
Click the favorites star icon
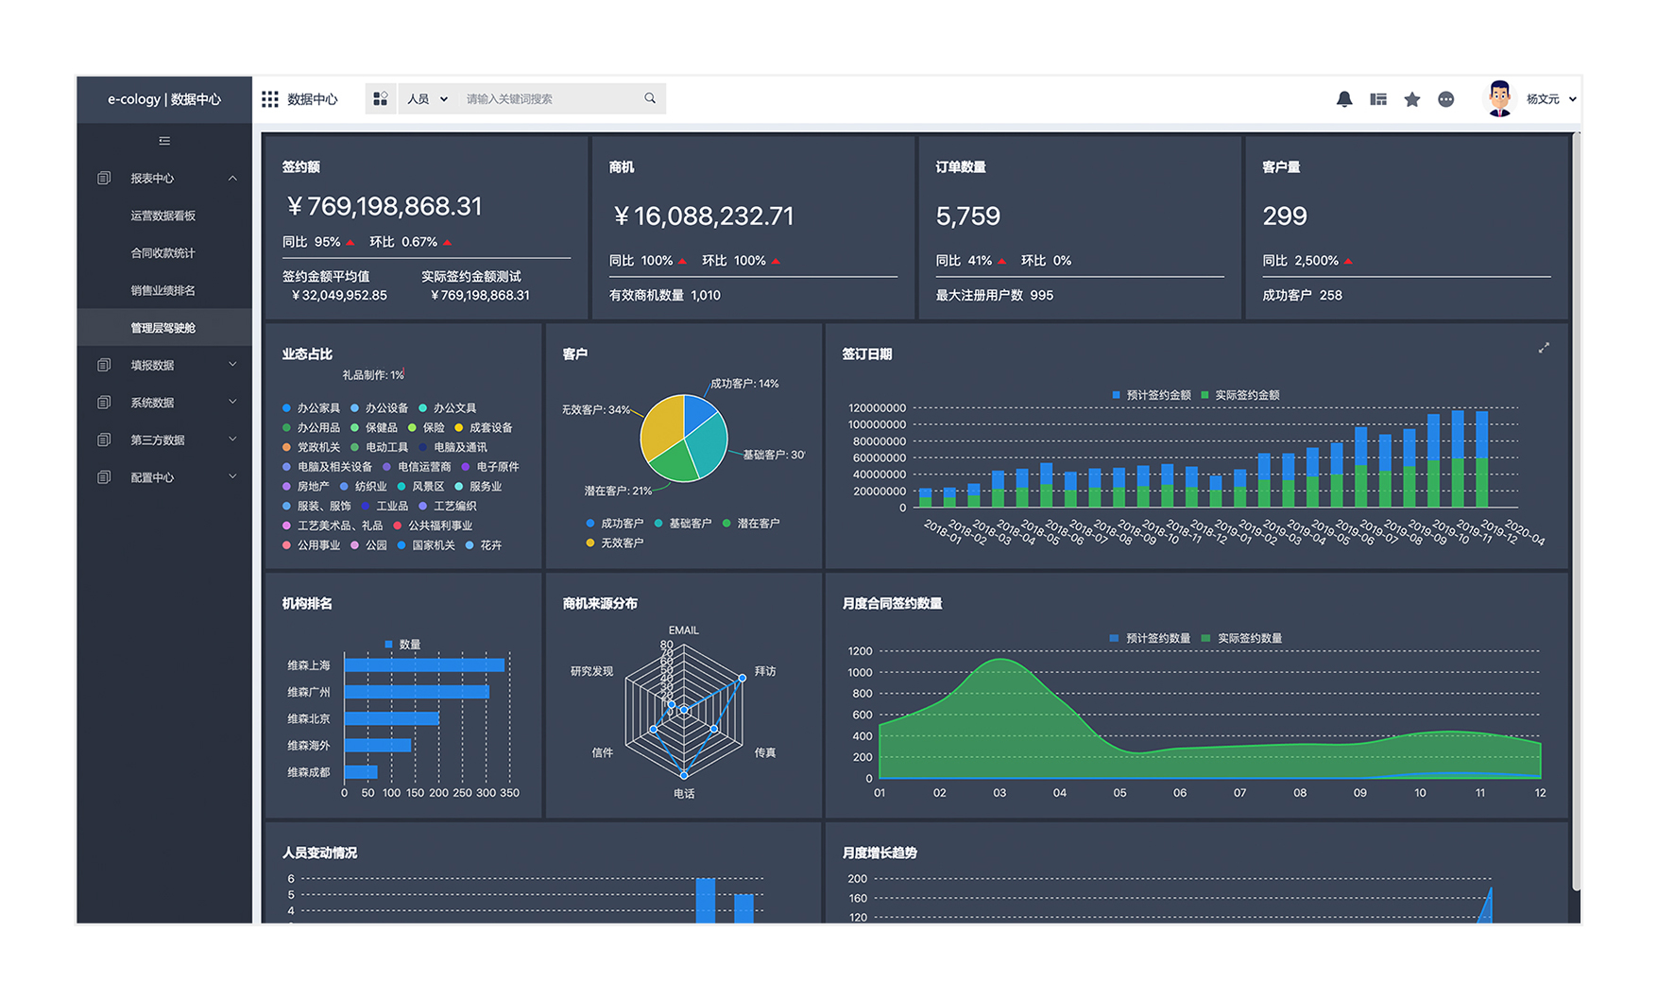click(1411, 99)
